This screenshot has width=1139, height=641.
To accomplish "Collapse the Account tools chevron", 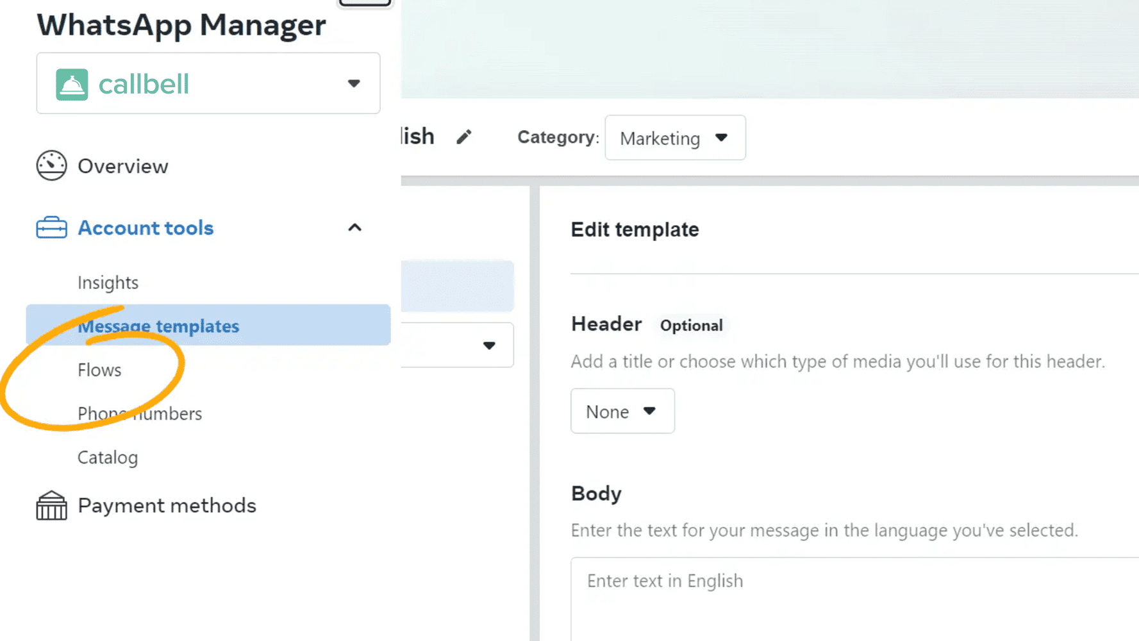I will tap(354, 228).
